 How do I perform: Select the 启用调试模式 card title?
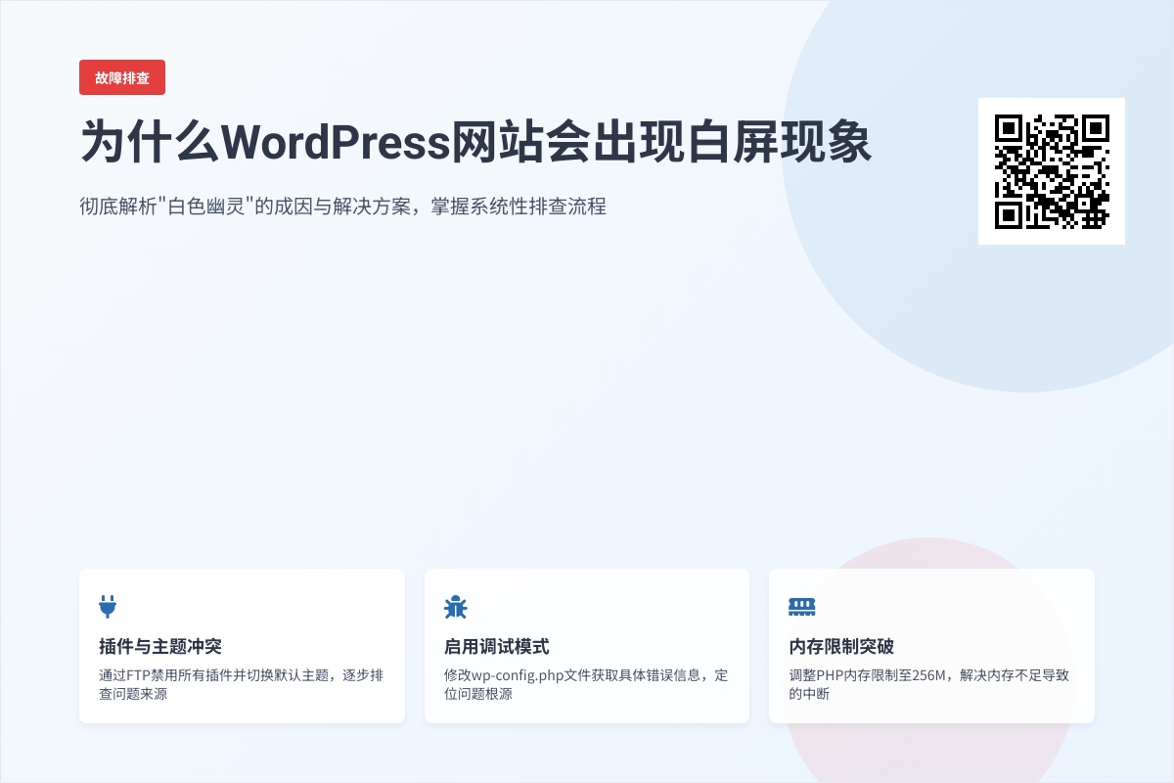[x=496, y=647]
